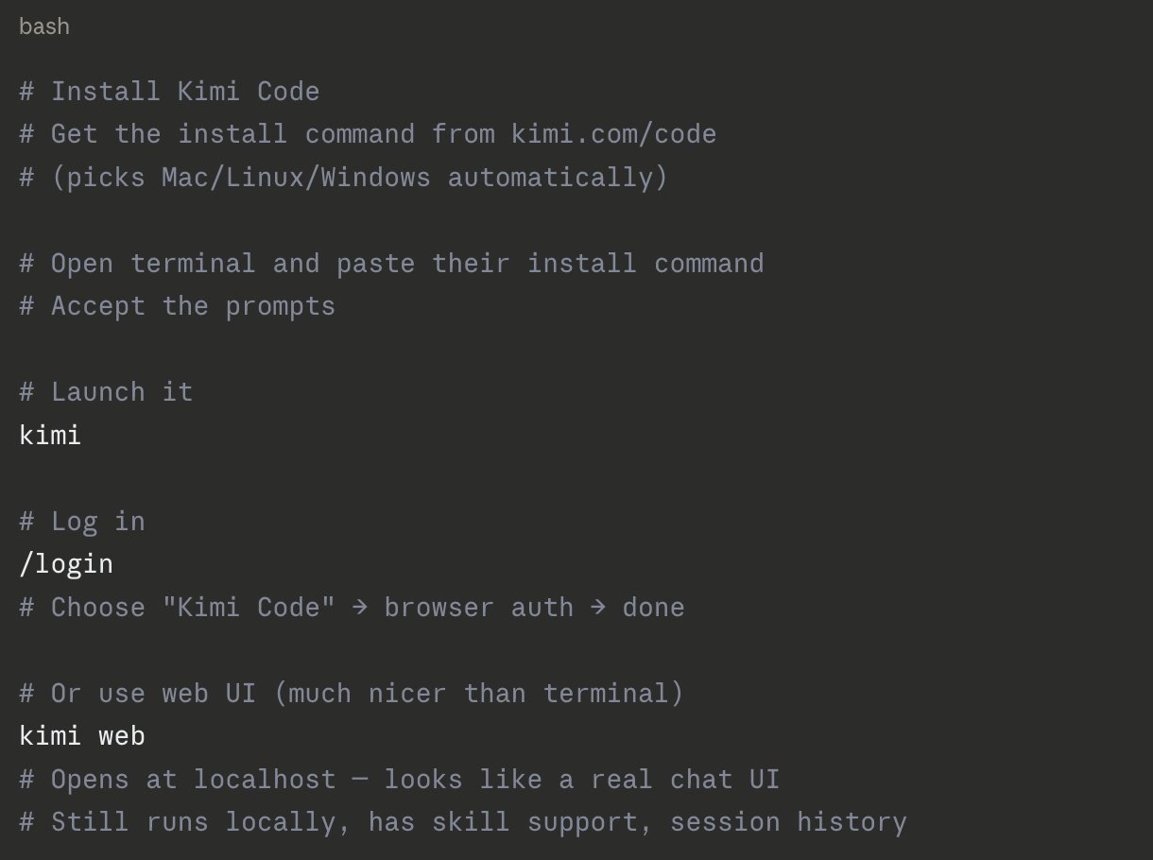Viewport: 1153px width, 860px height.
Task: Click the "bash" language label
Action: click(x=44, y=26)
